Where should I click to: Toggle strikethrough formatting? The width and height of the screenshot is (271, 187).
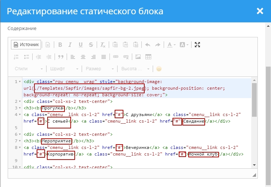[x=91, y=45]
